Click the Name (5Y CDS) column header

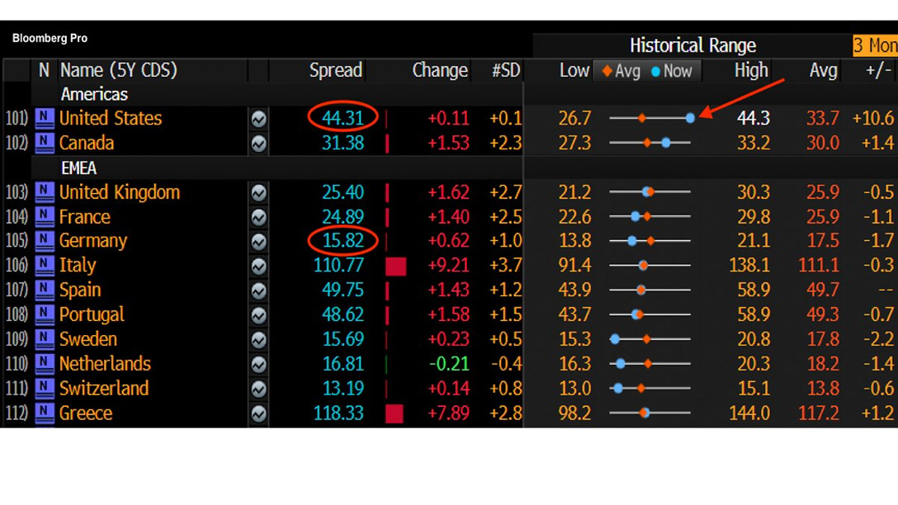click(x=119, y=70)
